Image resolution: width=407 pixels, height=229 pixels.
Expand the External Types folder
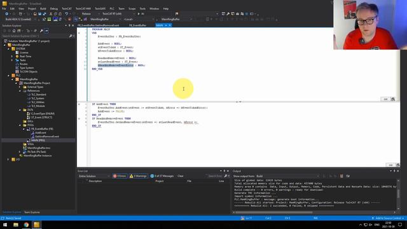(x=20, y=87)
